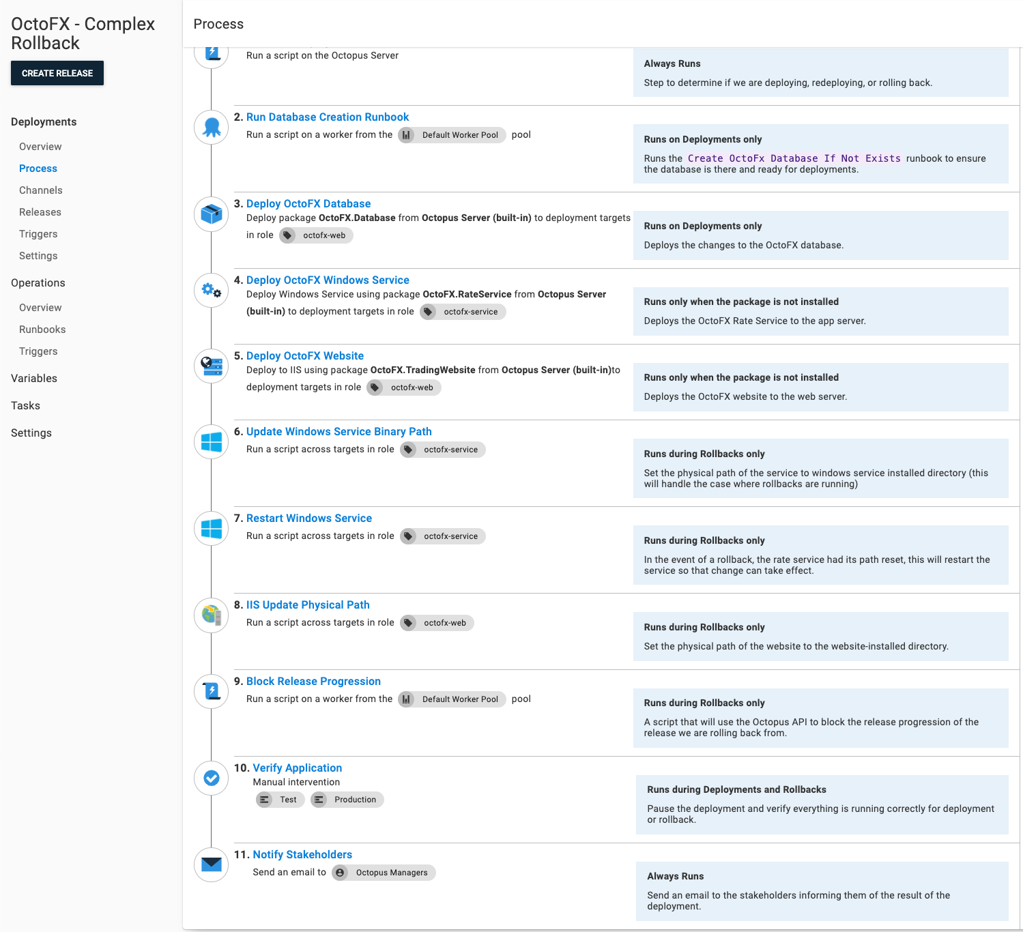Click the script icon for Block Release Progression
The width and height of the screenshot is (1023, 932).
tap(212, 692)
